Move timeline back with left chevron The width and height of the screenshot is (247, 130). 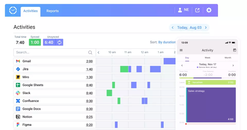coord(99,52)
